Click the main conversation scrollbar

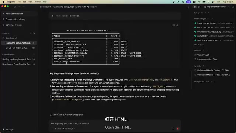click(191, 79)
